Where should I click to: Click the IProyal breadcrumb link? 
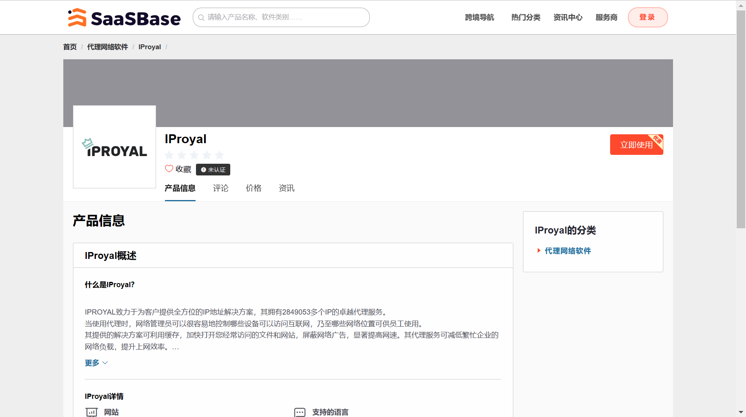click(x=150, y=47)
